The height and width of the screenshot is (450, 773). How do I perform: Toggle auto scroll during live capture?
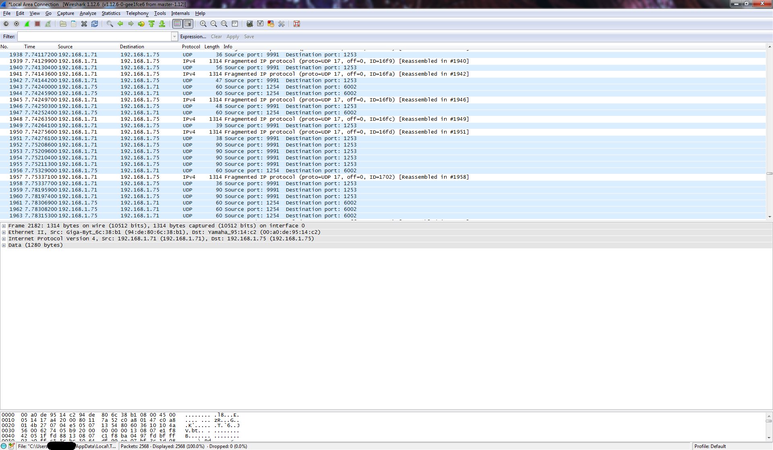click(x=188, y=24)
